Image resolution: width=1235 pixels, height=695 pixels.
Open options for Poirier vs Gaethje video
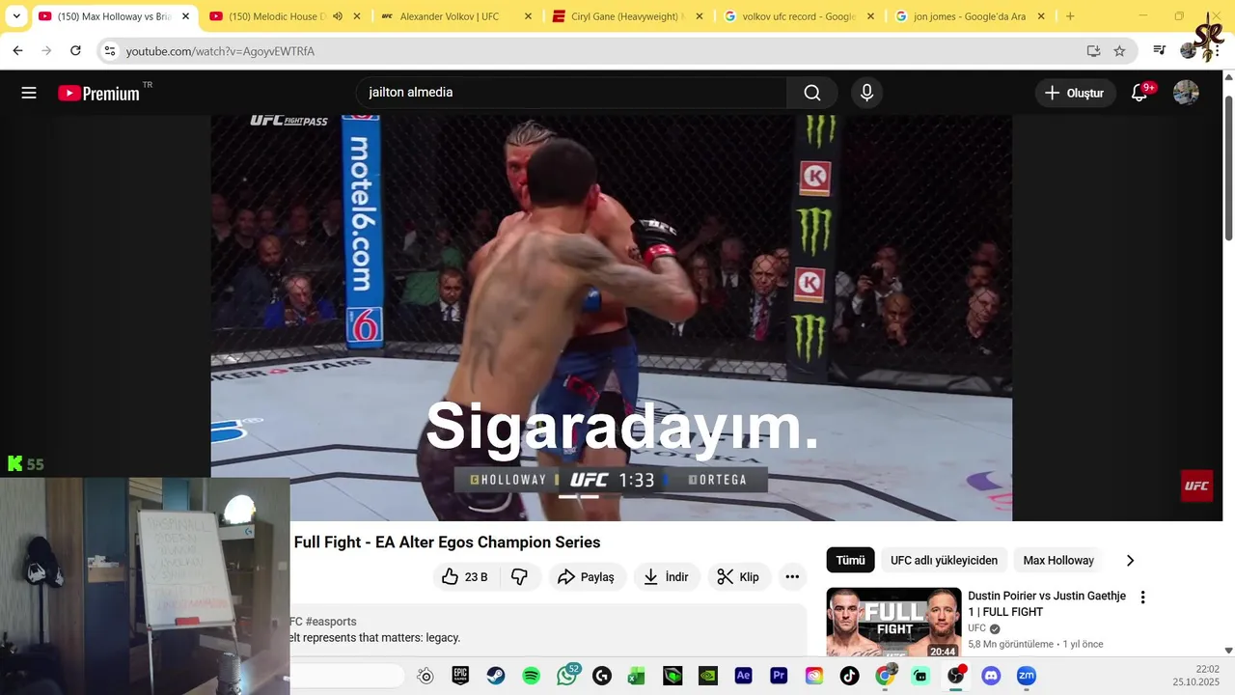pos(1143,598)
